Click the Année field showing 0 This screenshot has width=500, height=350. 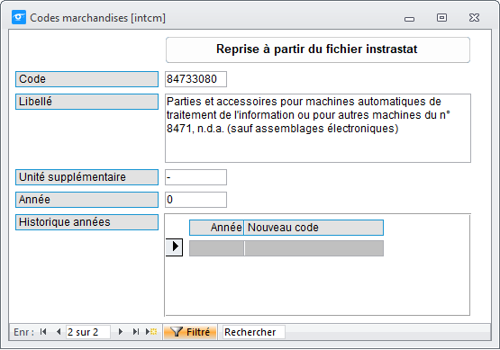(195, 200)
